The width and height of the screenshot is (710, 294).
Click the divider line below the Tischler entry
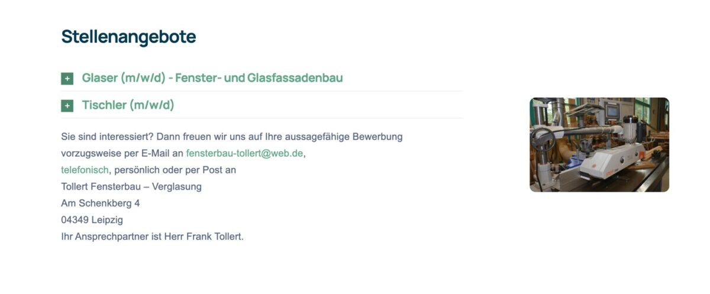(x=262, y=118)
